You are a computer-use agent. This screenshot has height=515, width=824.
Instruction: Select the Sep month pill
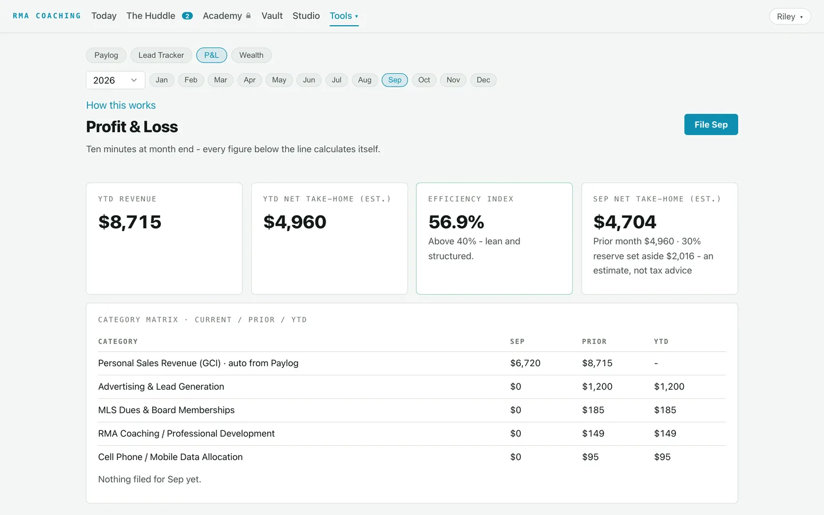(395, 80)
